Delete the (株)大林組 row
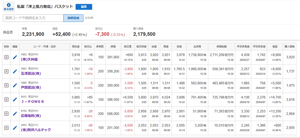300x138 pixels. (6, 57)
